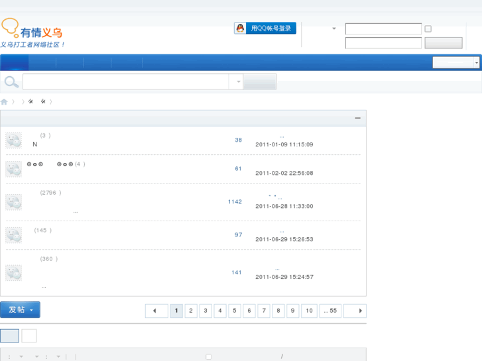Viewport: 482px width, 361px height.
Task: Click the thread count (145)
Action: (42, 230)
